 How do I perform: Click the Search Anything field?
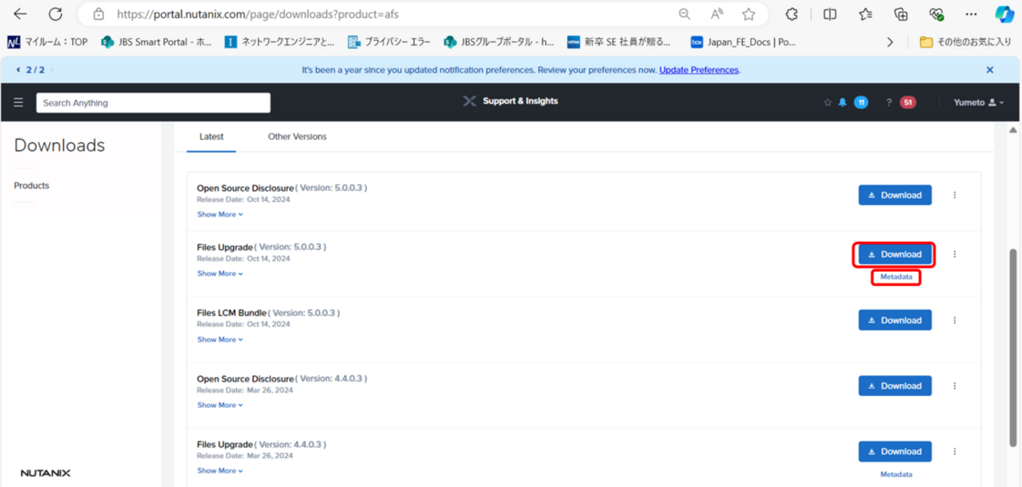(153, 103)
